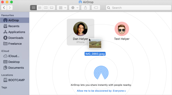The height and width of the screenshot is (95, 172).
Task: Click the iCloud cloud icon
Action: coord(5,56)
